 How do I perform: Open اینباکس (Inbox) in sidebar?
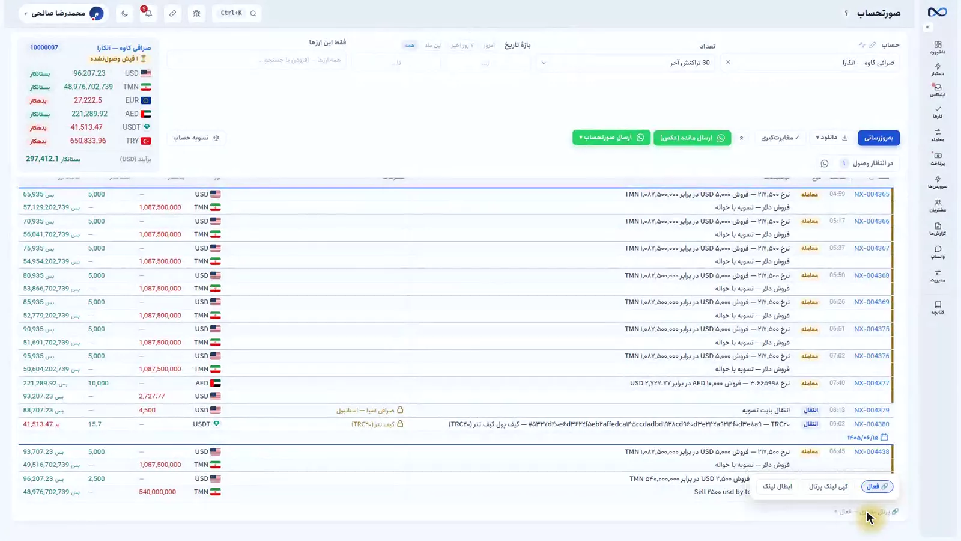click(938, 90)
